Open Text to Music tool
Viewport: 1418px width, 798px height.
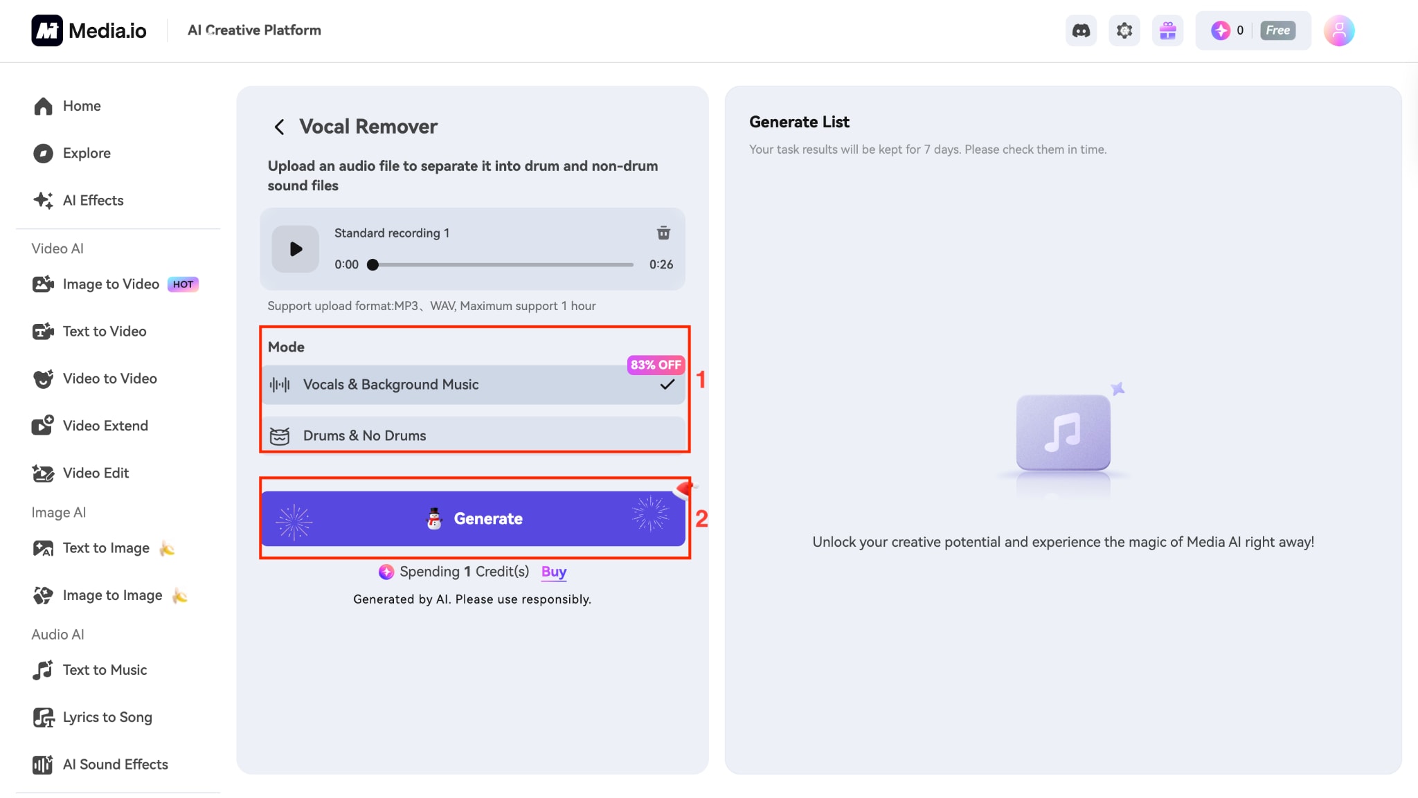coord(105,670)
